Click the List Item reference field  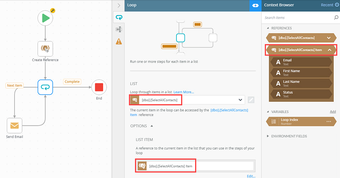click(195, 166)
